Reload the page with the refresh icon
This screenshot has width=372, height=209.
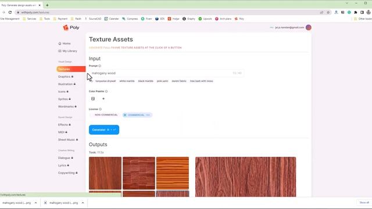pyautogui.click(x=10, y=12)
